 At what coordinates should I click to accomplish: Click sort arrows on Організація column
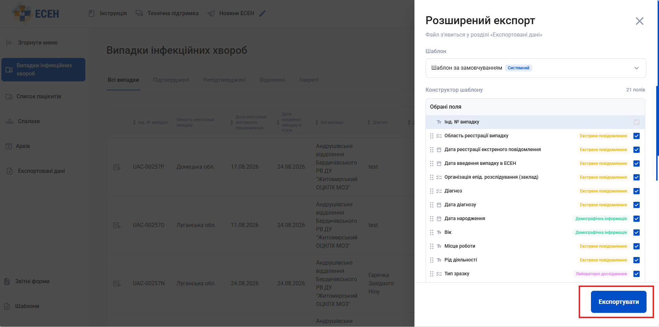click(x=317, y=122)
